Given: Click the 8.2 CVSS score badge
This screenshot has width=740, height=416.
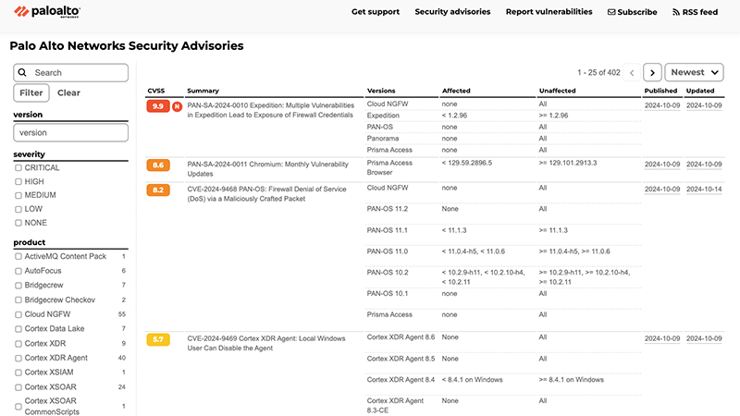Looking at the screenshot, I should [158, 190].
